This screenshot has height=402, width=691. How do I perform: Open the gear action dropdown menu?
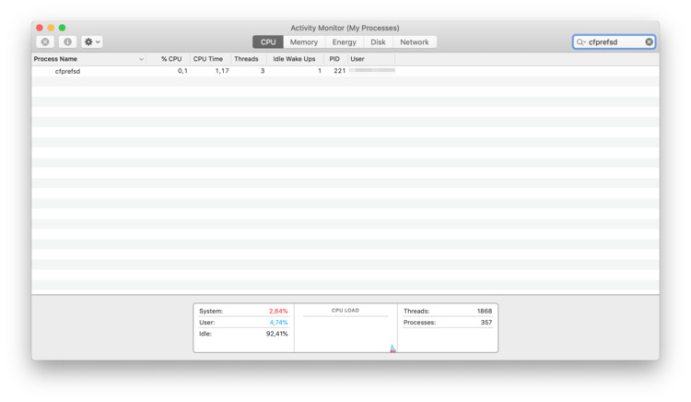[92, 42]
